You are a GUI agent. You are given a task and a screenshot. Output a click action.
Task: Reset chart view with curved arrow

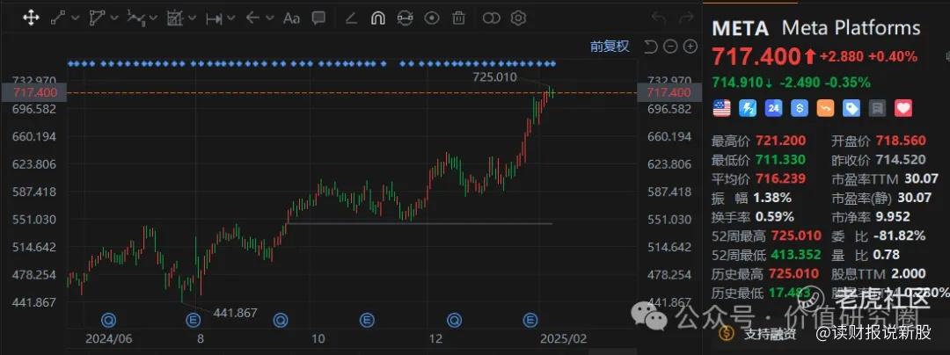651,47
